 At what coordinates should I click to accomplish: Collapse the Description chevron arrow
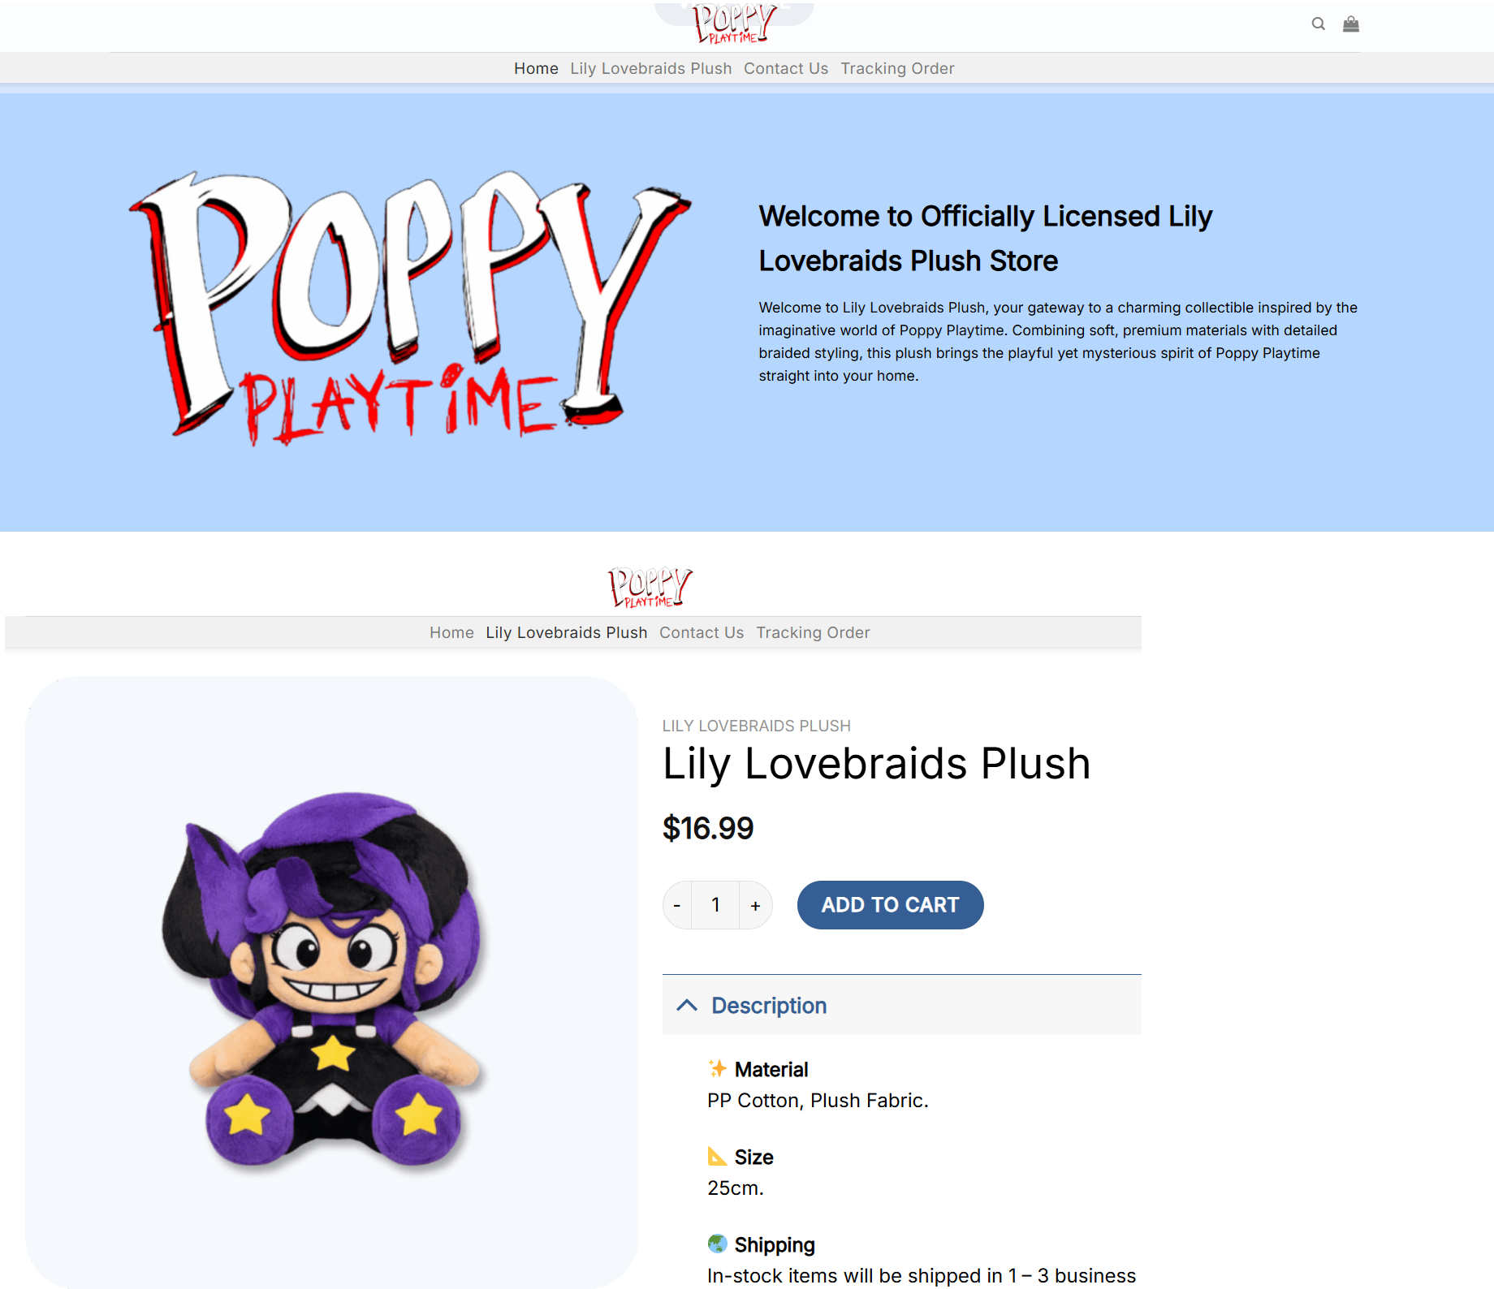pos(687,1006)
